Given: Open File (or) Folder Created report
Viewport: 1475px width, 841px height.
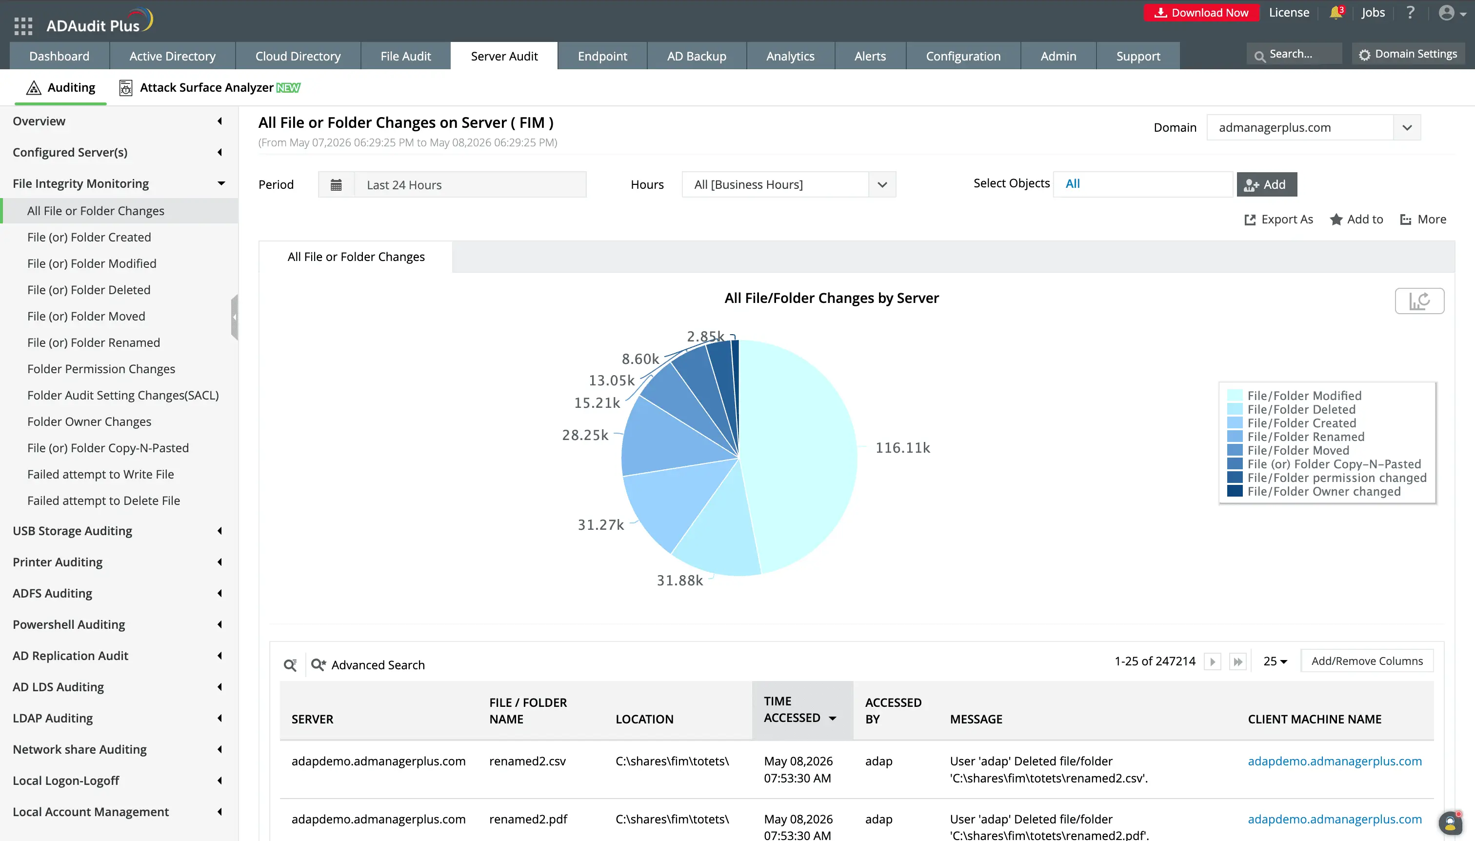Looking at the screenshot, I should click(89, 238).
